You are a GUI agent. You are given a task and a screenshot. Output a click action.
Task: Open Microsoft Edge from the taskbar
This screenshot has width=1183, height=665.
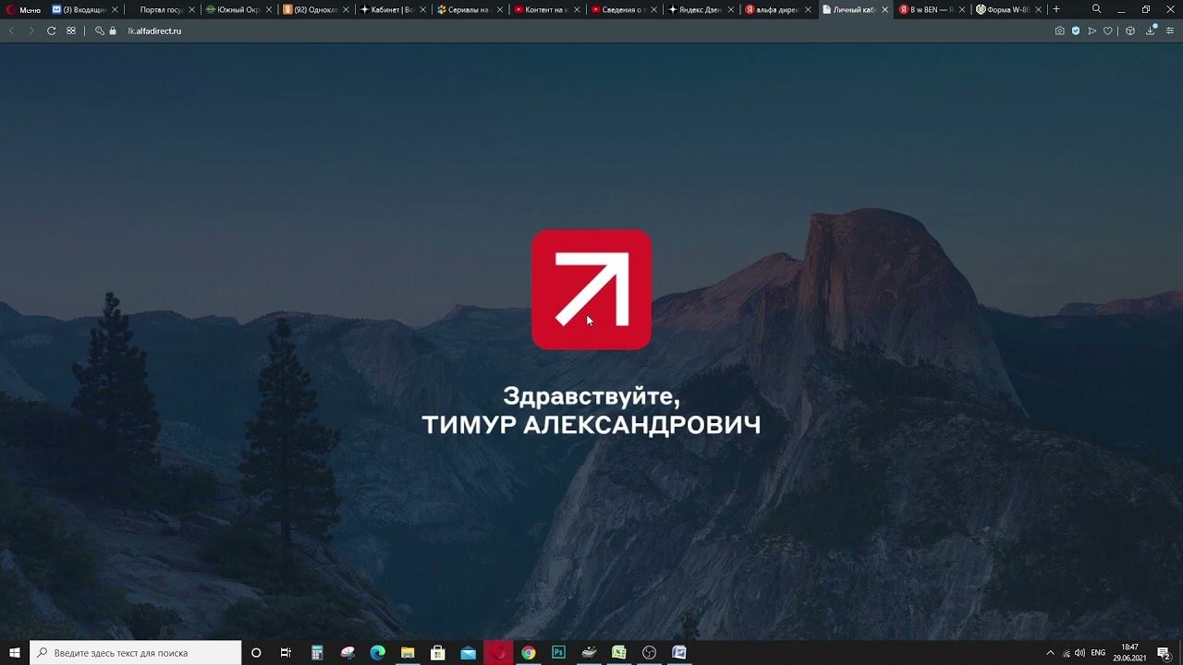[x=377, y=652]
